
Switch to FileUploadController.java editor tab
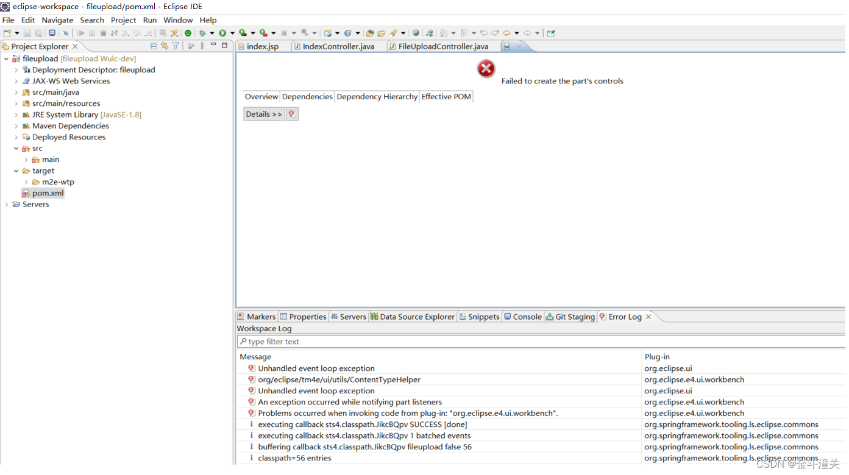pyautogui.click(x=443, y=46)
